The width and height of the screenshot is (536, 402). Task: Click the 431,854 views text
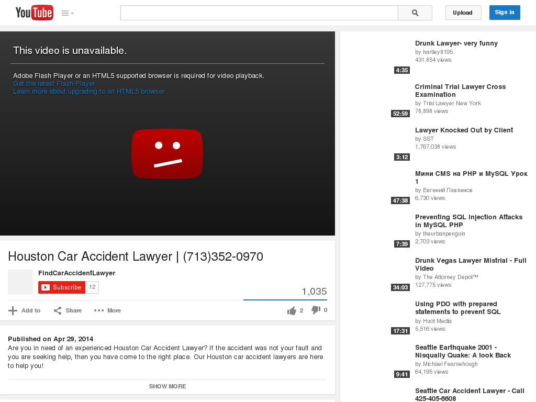pyautogui.click(x=433, y=60)
